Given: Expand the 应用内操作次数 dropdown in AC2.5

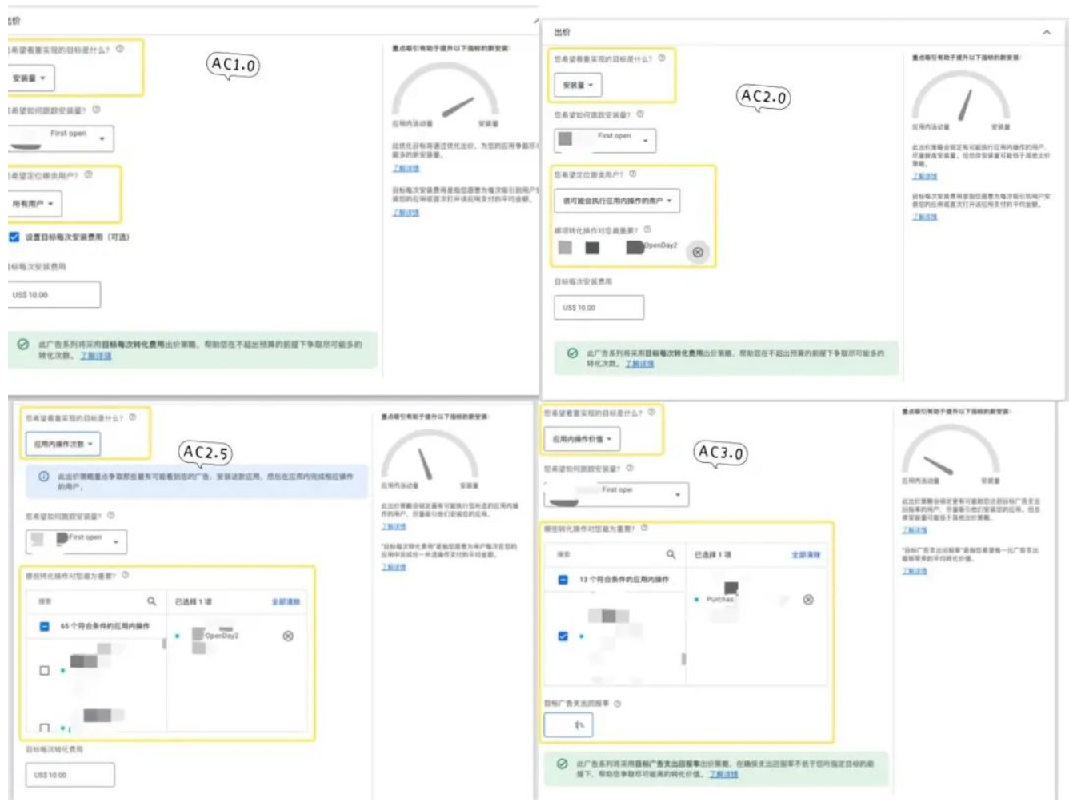Looking at the screenshot, I should click(63, 444).
